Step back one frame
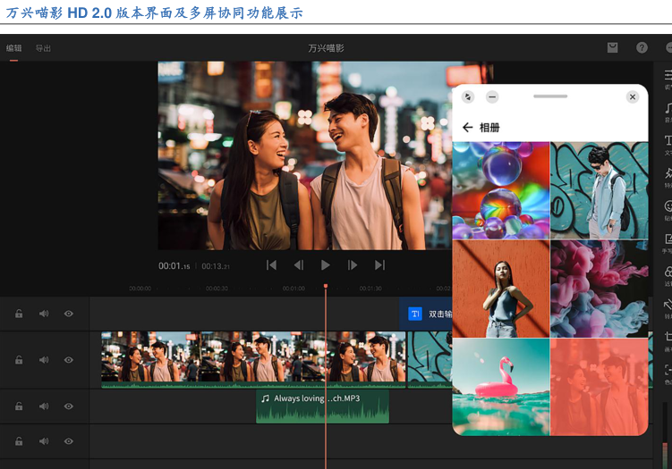Screen dimensions: 672x469 pyautogui.click(x=299, y=265)
